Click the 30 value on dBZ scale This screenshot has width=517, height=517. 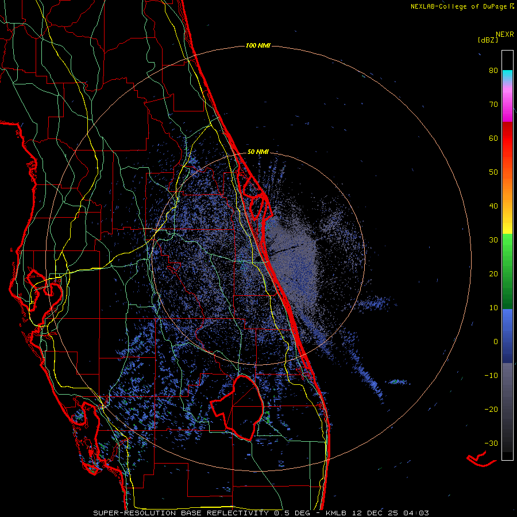pyautogui.click(x=493, y=240)
